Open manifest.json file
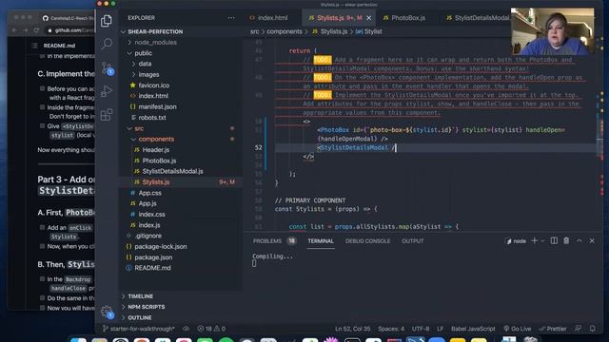The image size is (609, 342). pyautogui.click(x=157, y=106)
